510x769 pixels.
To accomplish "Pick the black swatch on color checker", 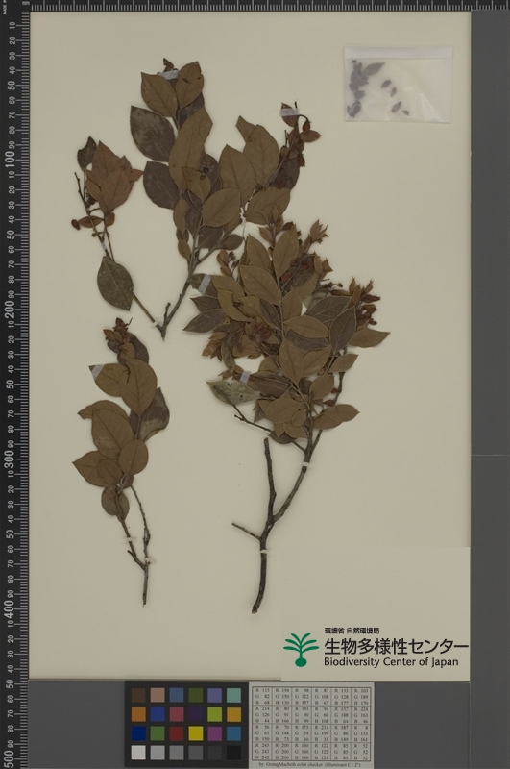I will 233,753.
